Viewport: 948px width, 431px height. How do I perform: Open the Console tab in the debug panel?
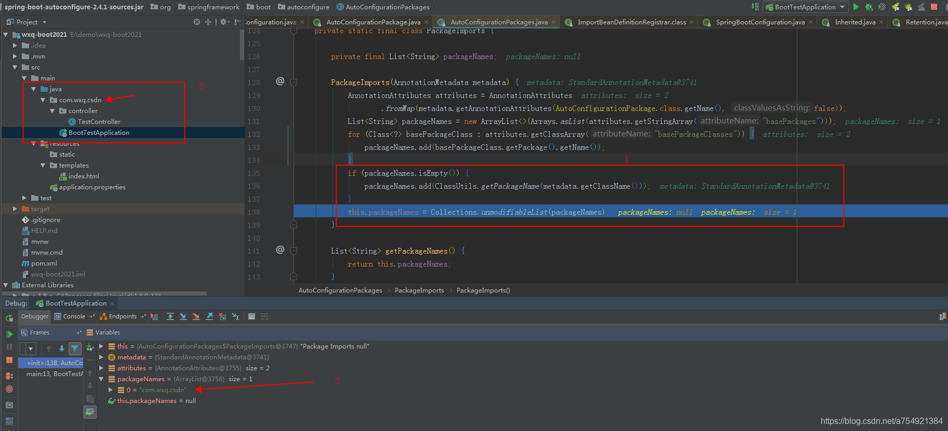[x=74, y=316]
